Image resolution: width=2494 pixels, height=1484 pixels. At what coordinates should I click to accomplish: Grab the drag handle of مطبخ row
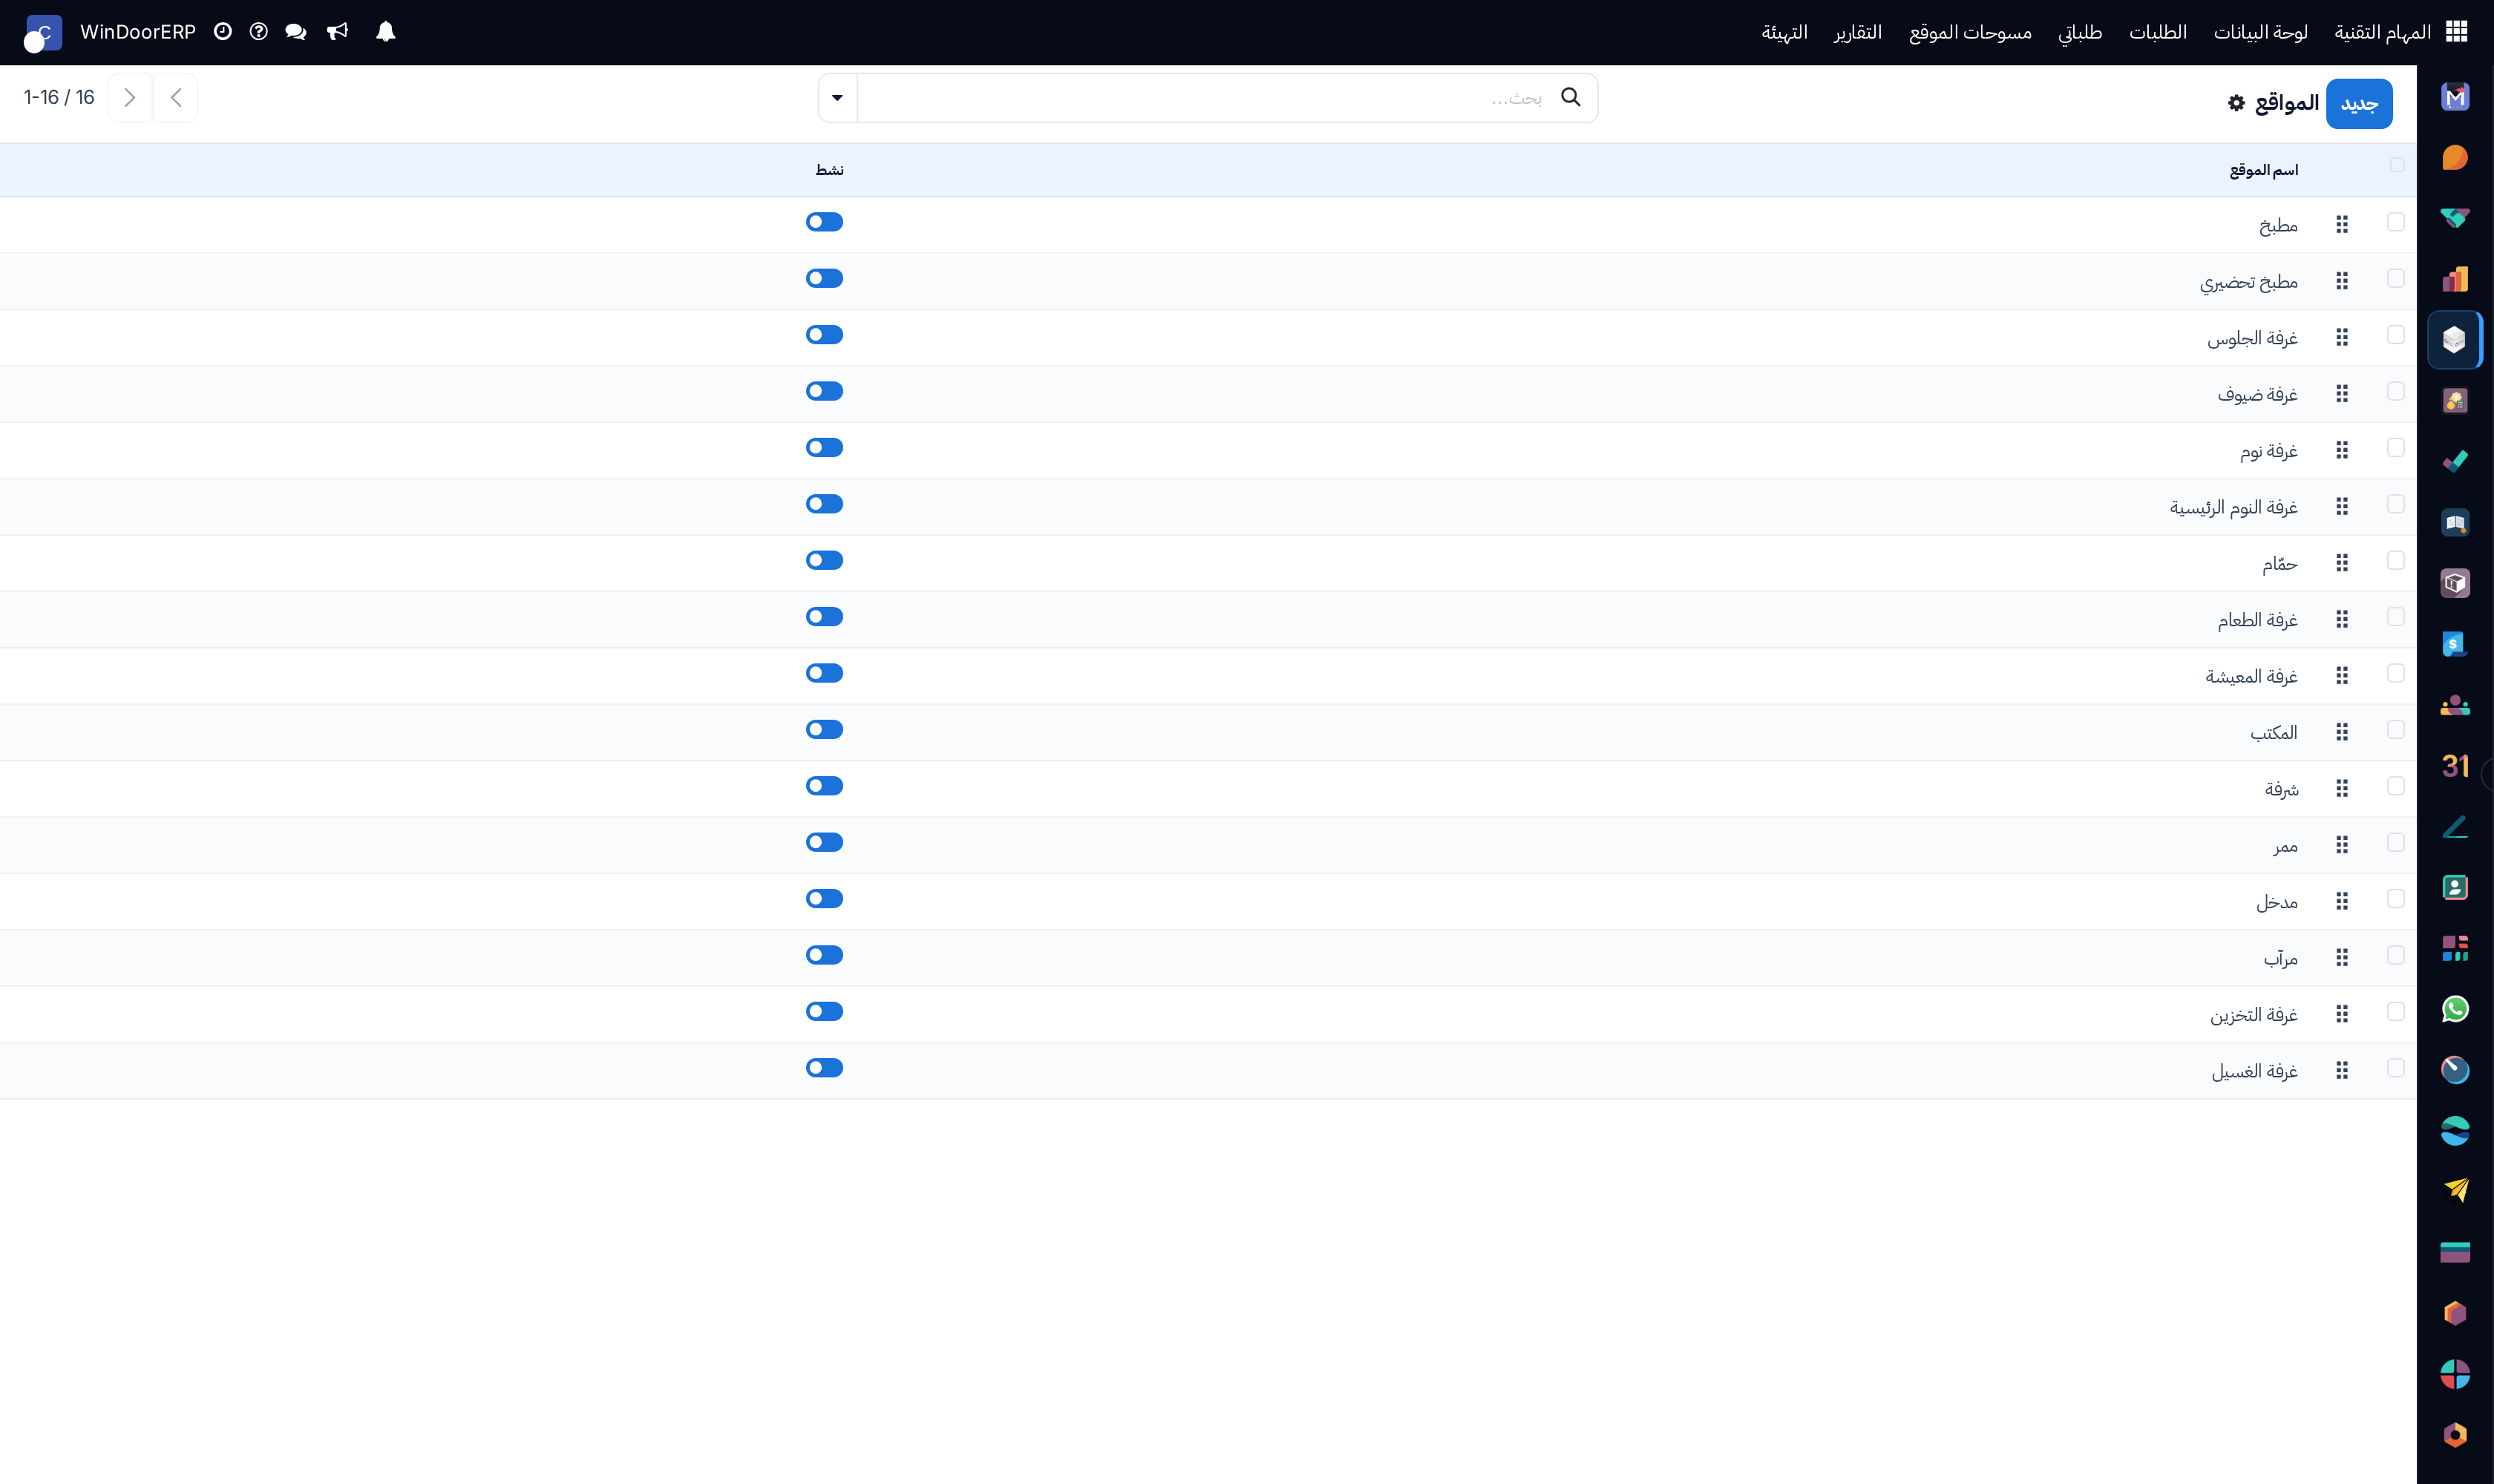[x=2342, y=225]
